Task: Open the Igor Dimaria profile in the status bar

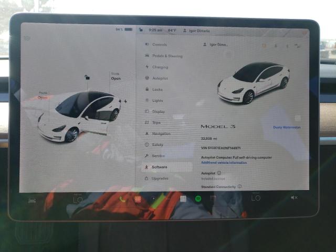Action: click(196, 30)
